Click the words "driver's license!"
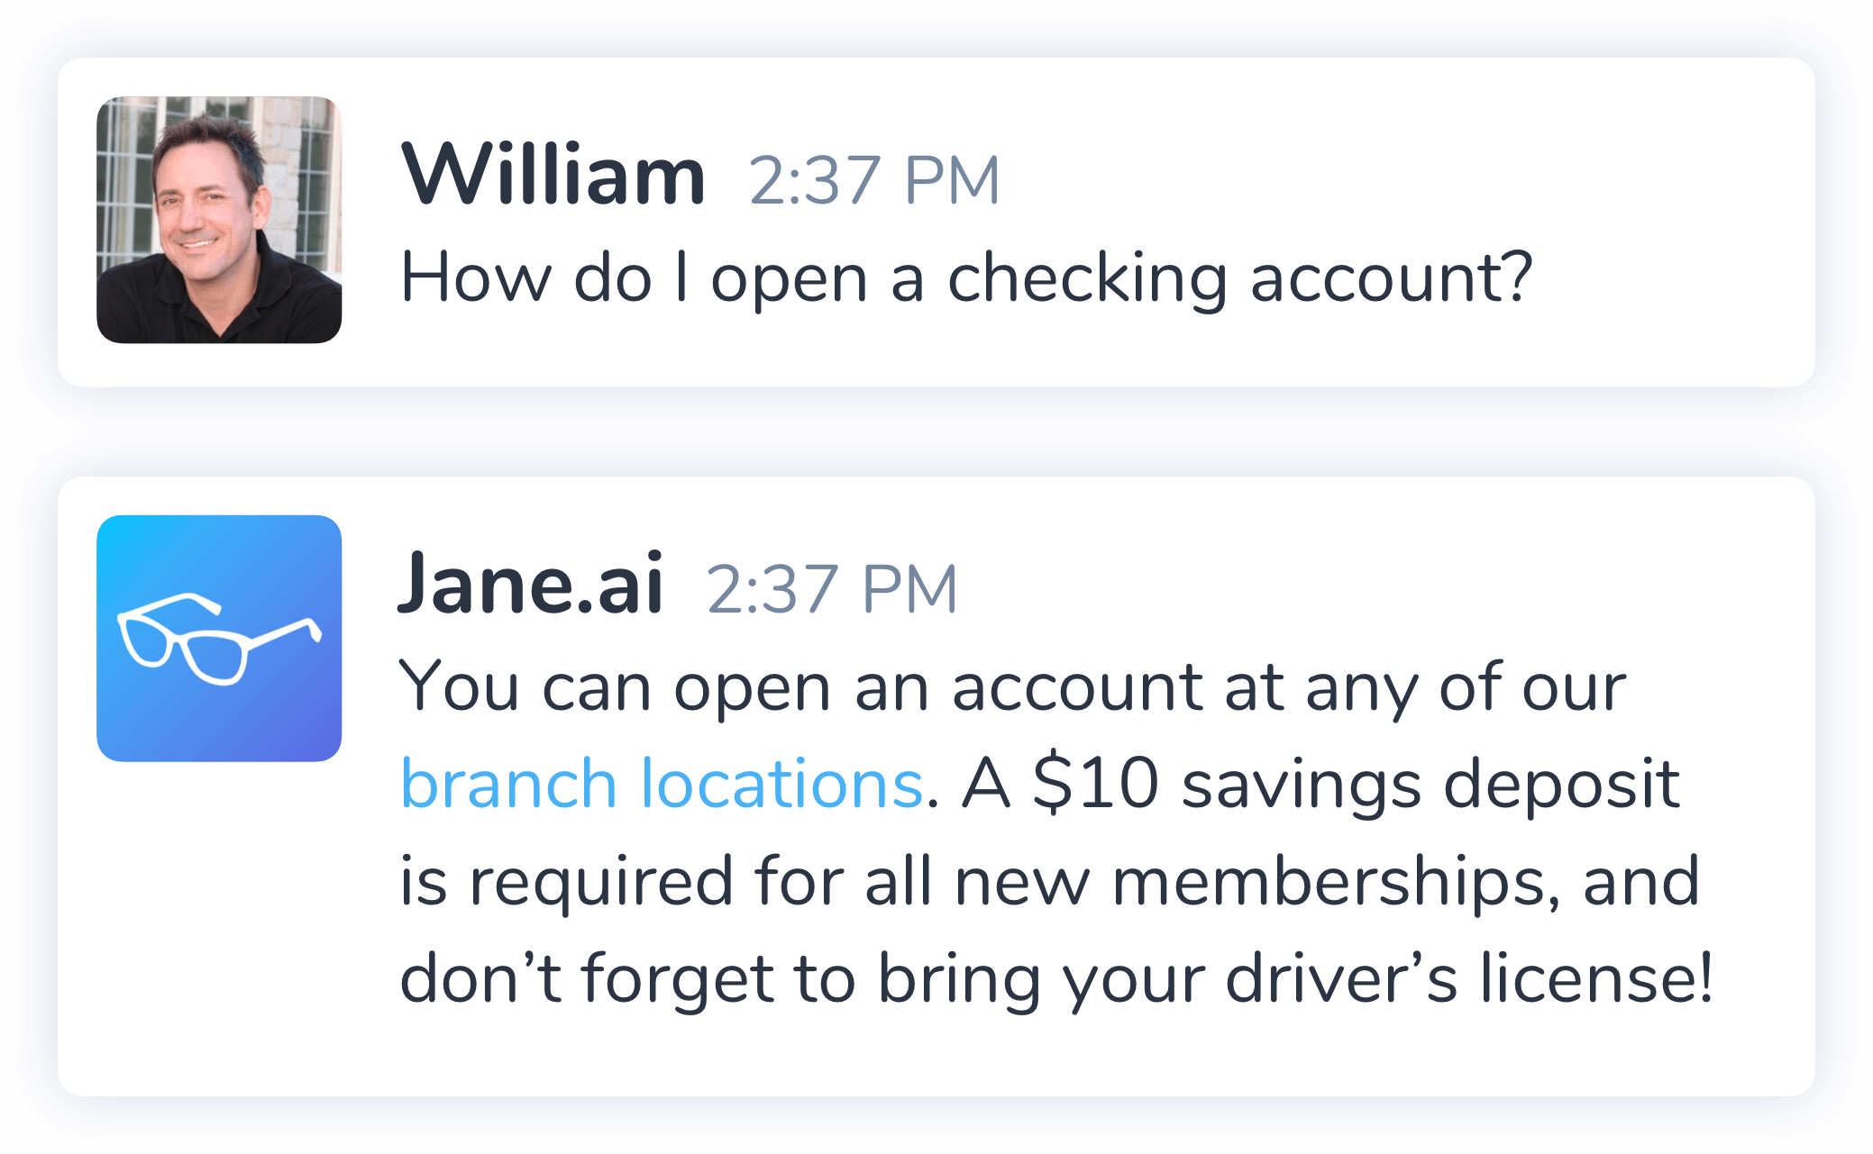The width and height of the screenshot is (1873, 1154). pos(1468,978)
